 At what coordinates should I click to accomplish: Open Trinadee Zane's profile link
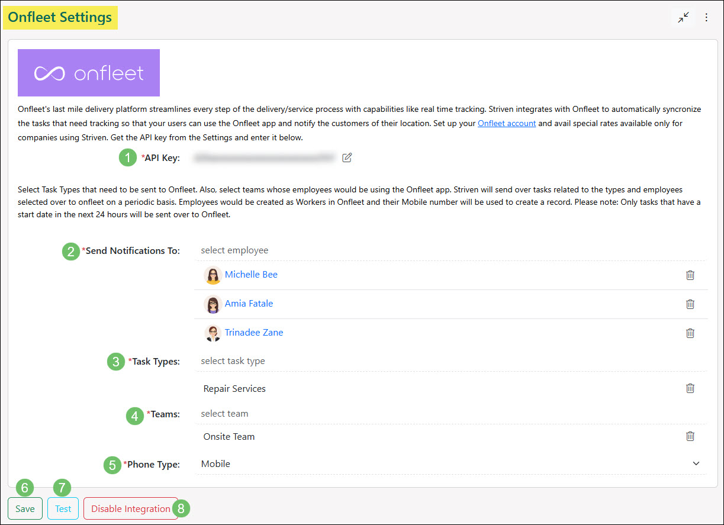(x=254, y=333)
